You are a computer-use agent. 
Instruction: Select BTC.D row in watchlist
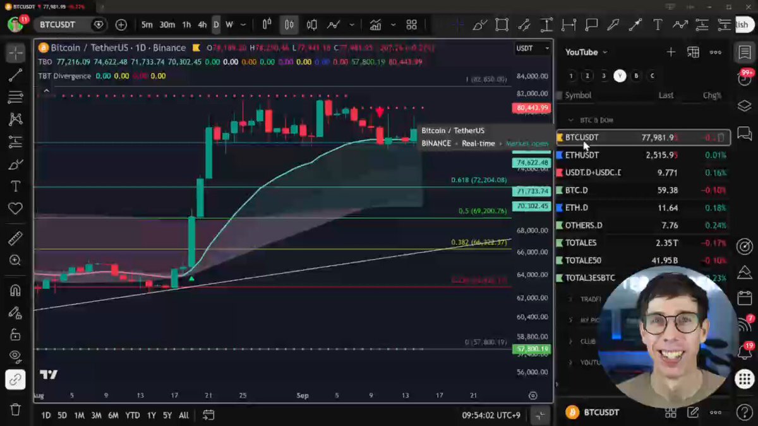643,190
